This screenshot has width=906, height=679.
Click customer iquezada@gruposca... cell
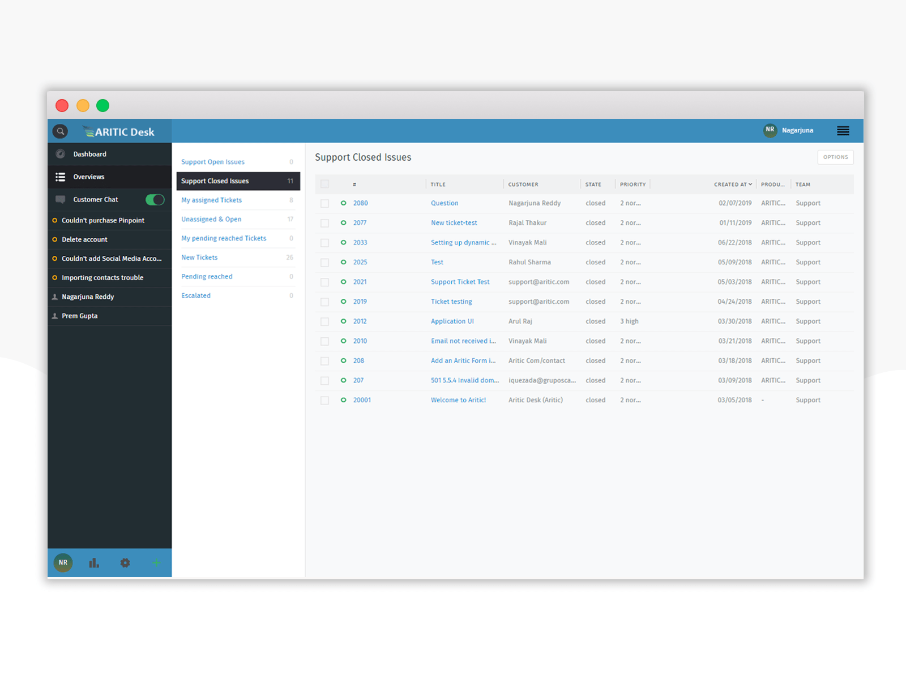[x=542, y=380]
